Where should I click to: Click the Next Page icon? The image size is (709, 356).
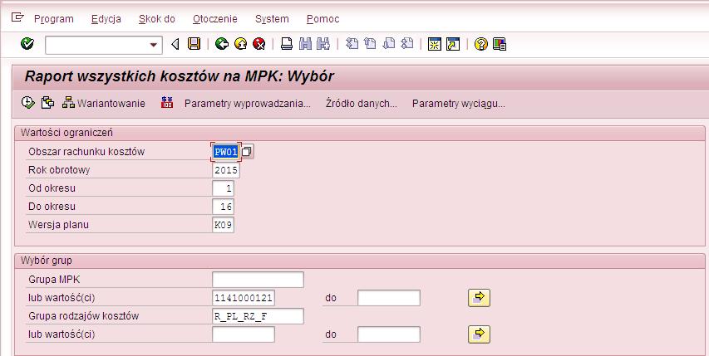coord(389,44)
